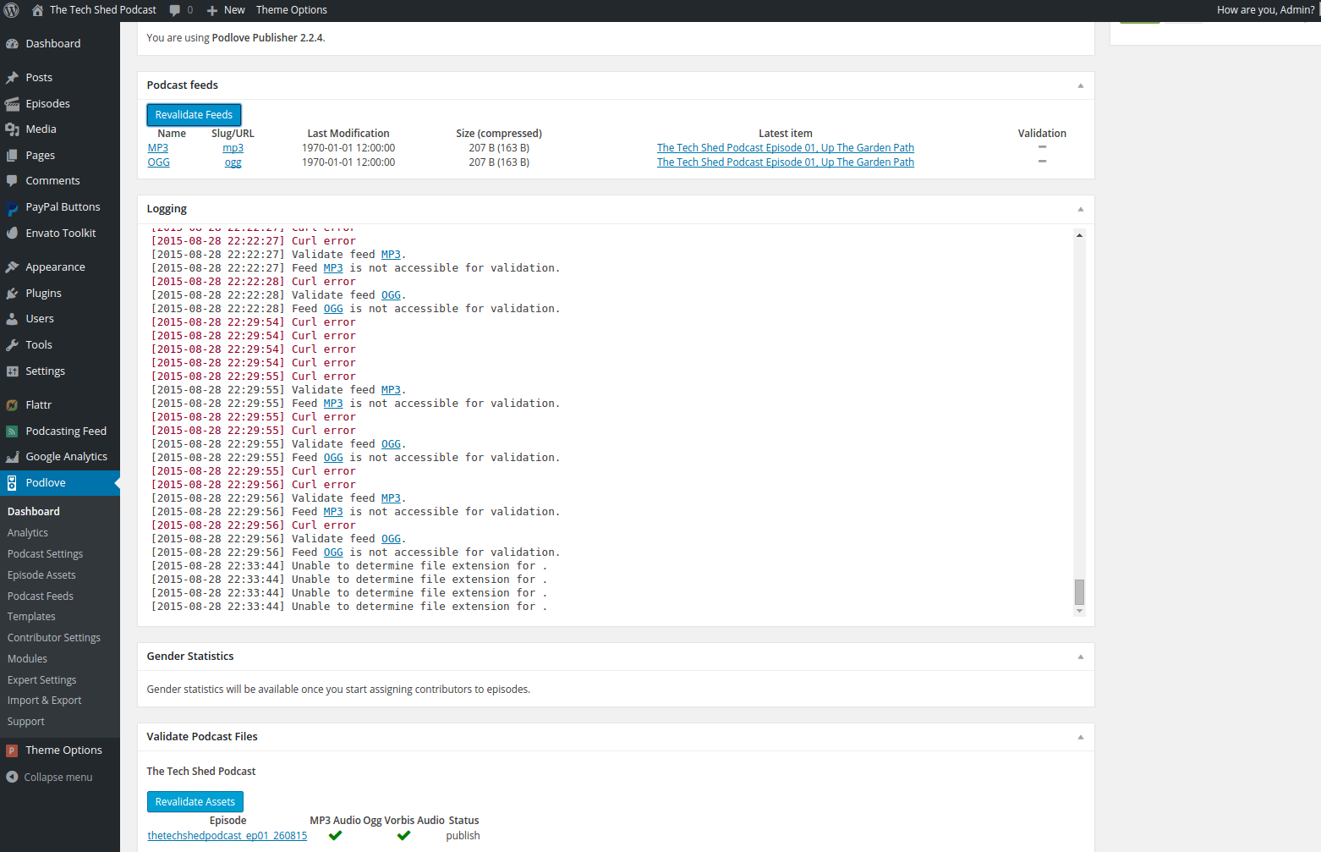1321x852 pixels.
Task: Click the plus New icon in admin bar
Action: point(212,10)
